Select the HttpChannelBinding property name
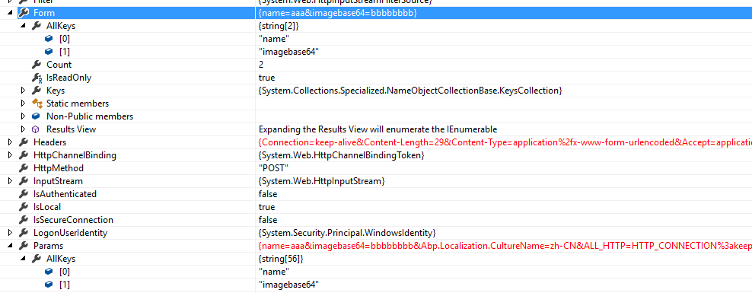Image resolution: width=752 pixels, height=293 pixels. tap(75, 155)
